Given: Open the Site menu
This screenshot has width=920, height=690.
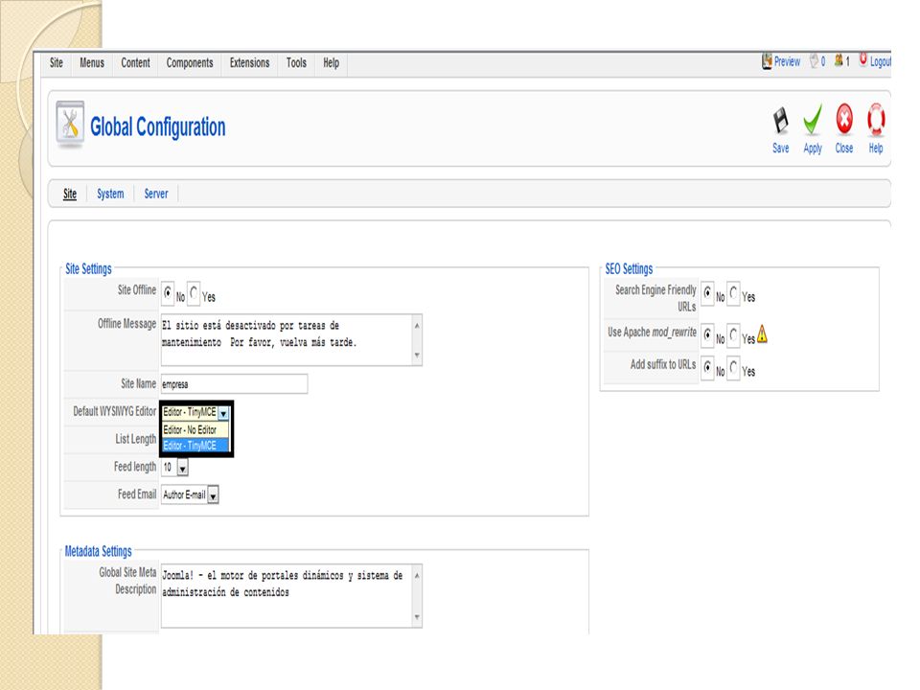Looking at the screenshot, I should (57, 63).
